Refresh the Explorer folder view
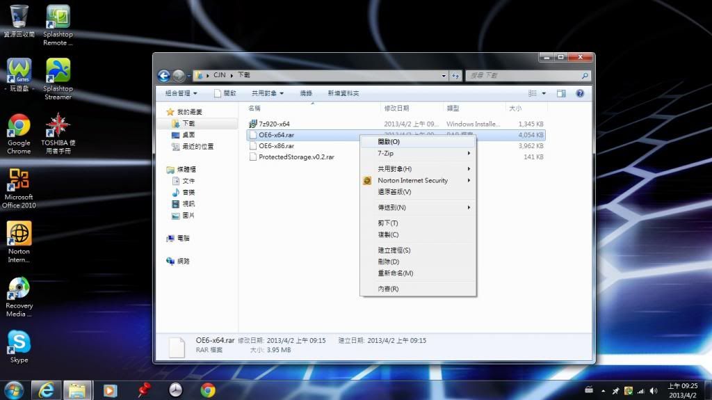Image resolution: width=712 pixels, height=400 pixels. (455, 75)
